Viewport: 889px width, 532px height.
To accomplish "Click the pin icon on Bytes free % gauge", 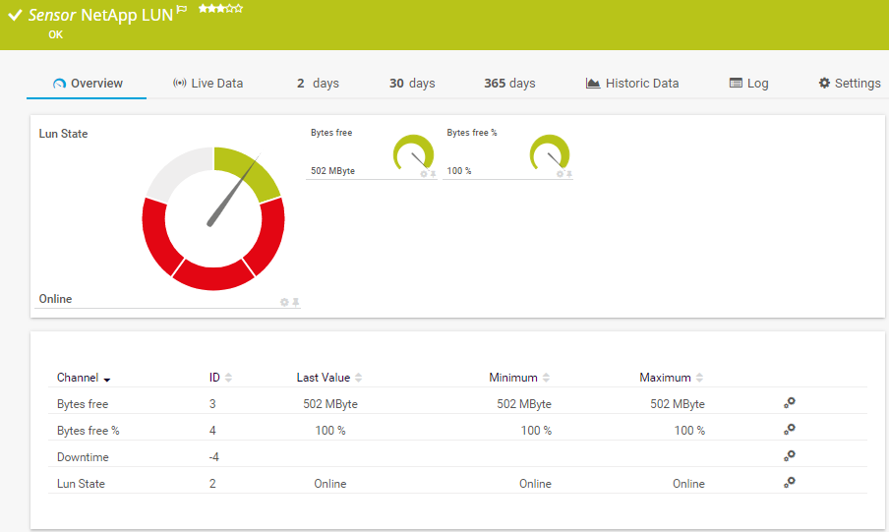I will 568,174.
